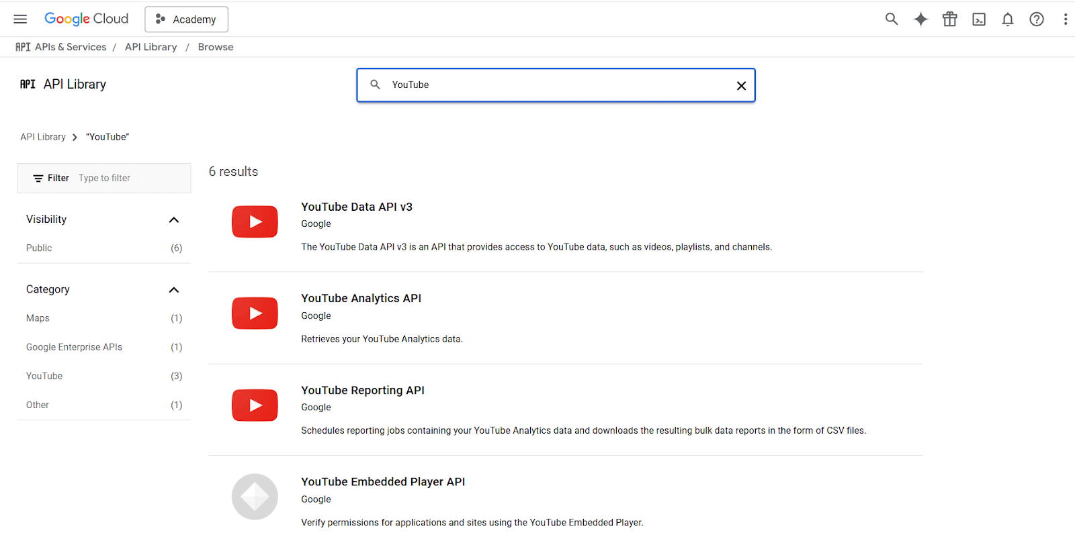
Task: Click the gift box free trial icon
Action: [949, 19]
